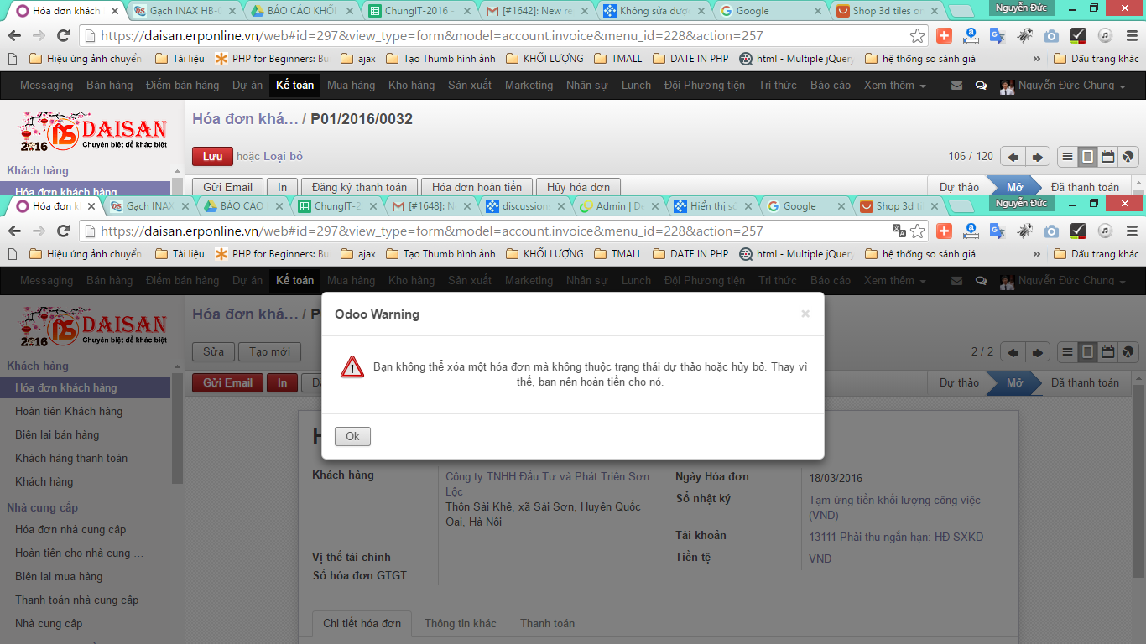Open the Chrome hamburger menu in the lower window
The width and height of the screenshot is (1146, 644).
(1130, 231)
